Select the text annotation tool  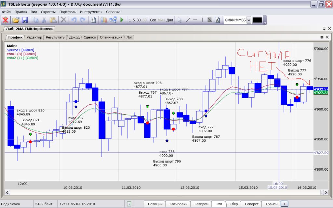pos(218,20)
